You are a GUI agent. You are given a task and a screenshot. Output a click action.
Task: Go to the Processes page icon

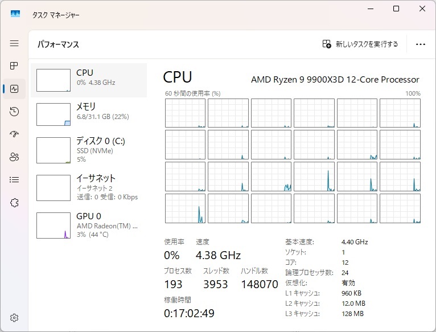coord(14,66)
